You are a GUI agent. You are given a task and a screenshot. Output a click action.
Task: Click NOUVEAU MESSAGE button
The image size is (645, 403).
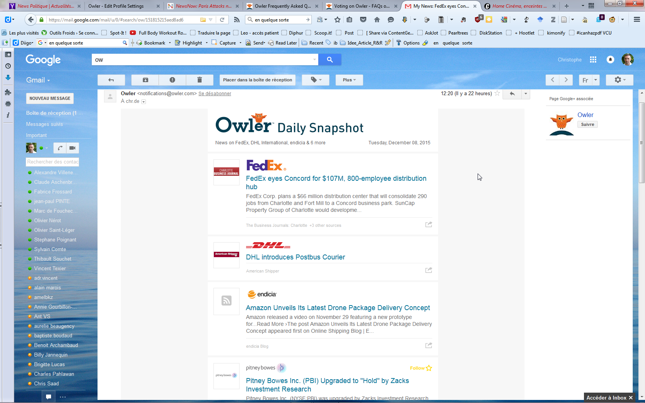click(x=50, y=98)
